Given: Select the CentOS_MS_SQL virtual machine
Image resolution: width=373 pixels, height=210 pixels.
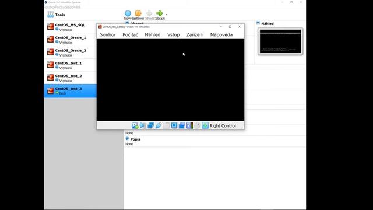Looking at the screenshot, I should 70,27.
